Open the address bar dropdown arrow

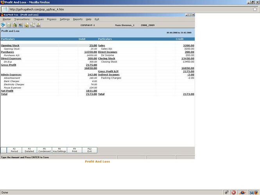click(x=252, y=9)
